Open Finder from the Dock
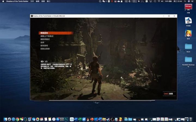196x122 pixels. click(5, 119)
